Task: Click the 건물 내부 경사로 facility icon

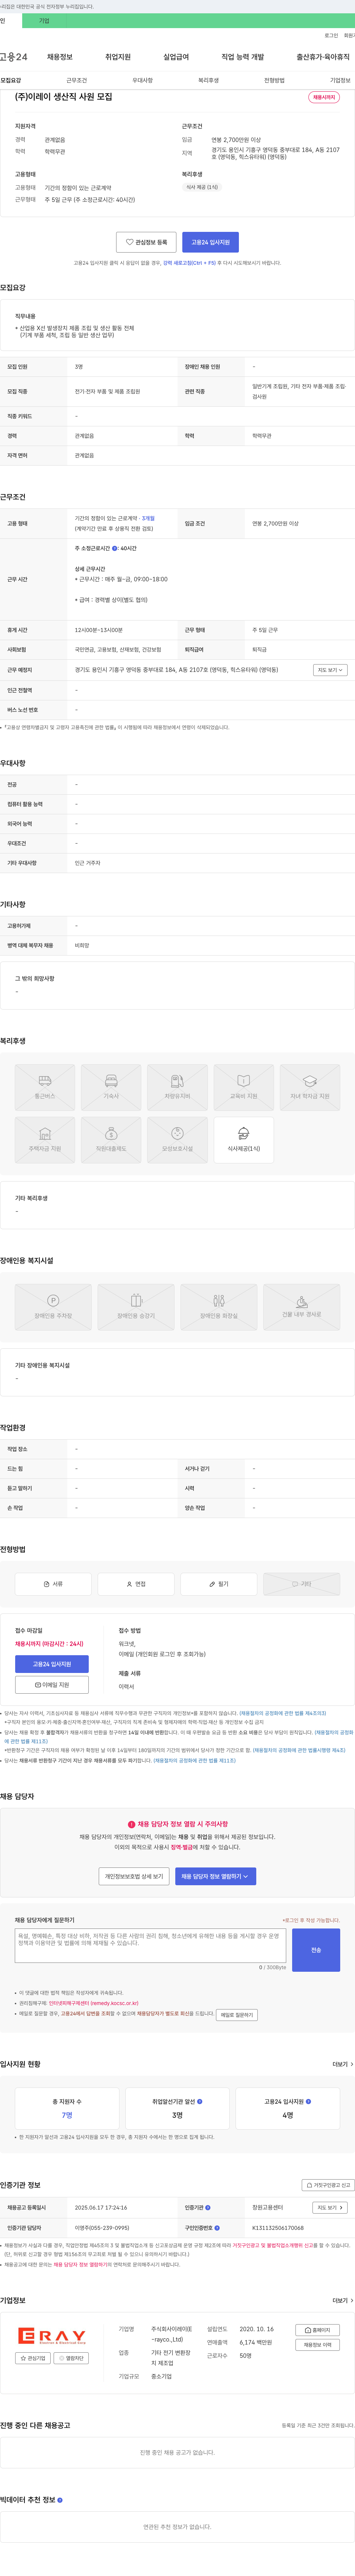Action: 301,1306
